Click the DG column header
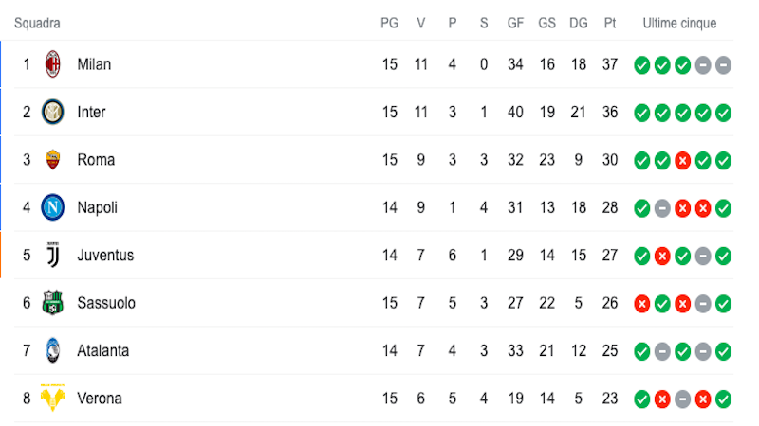The height and width of the screenshot is (426, 759). click(579, 23)
